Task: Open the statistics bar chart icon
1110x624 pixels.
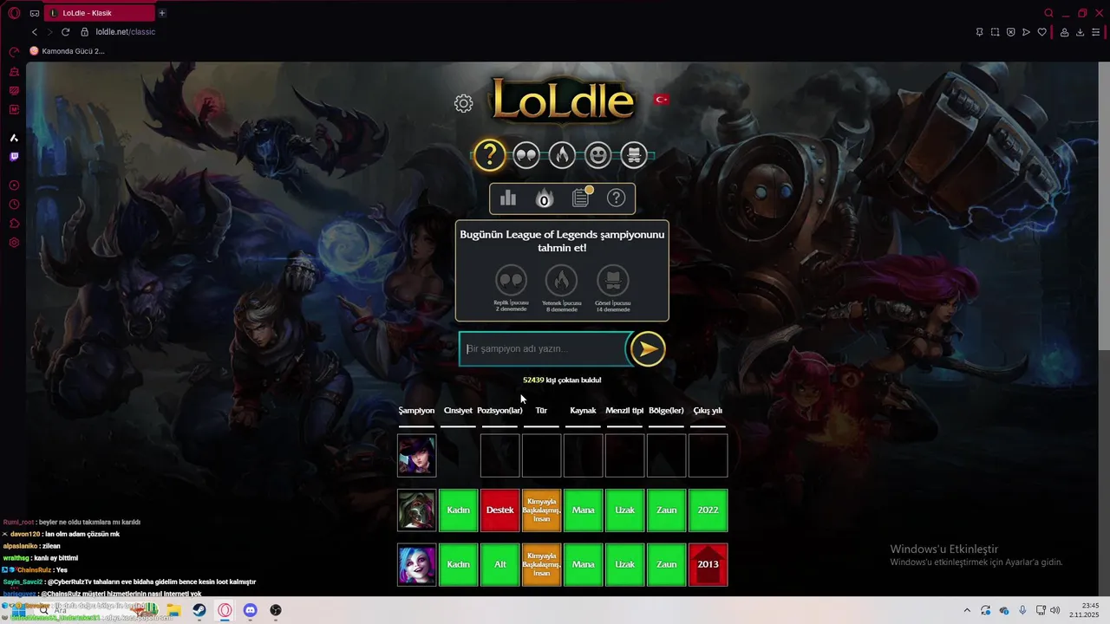Action: pyautogui.click(x=508, y=198)
